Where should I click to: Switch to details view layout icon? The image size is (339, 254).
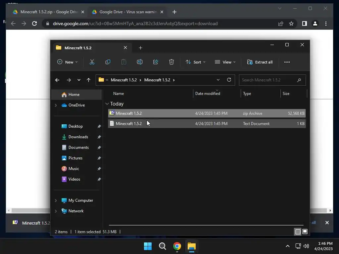pyautogui.click(x=298, y=232)
